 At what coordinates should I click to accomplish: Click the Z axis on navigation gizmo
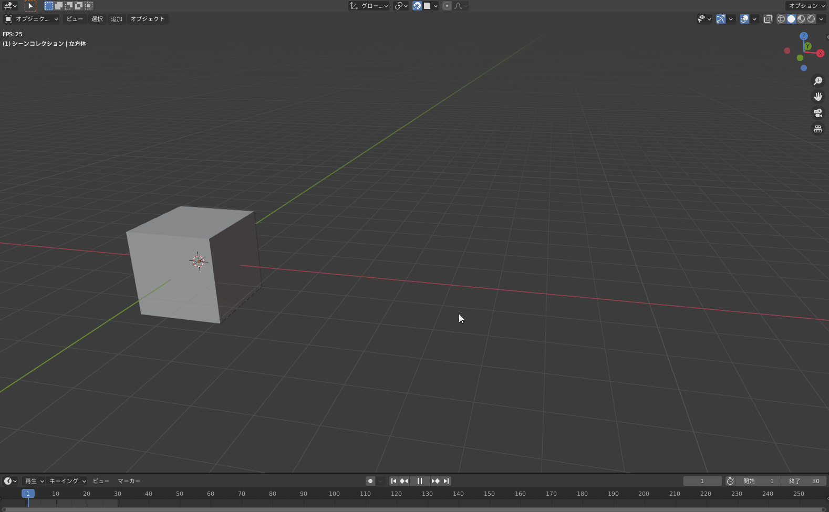point(804,36)
